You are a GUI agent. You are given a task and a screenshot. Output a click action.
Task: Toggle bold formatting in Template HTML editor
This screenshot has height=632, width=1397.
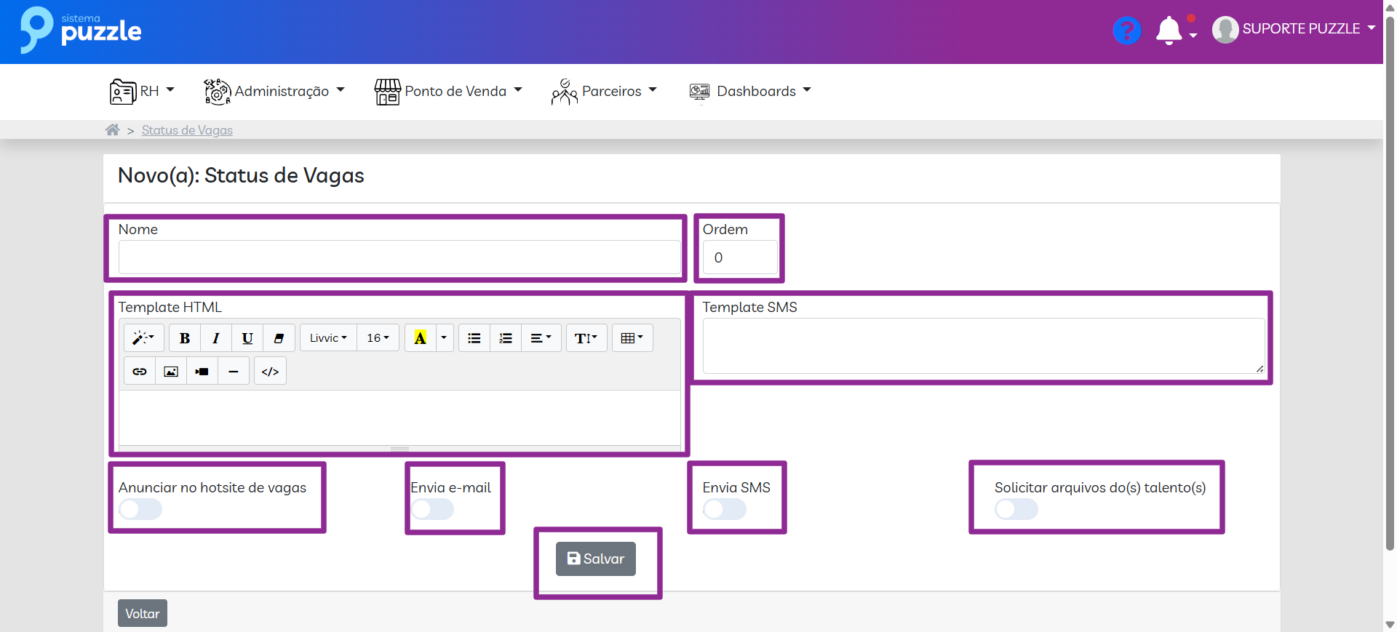[185, 338]
